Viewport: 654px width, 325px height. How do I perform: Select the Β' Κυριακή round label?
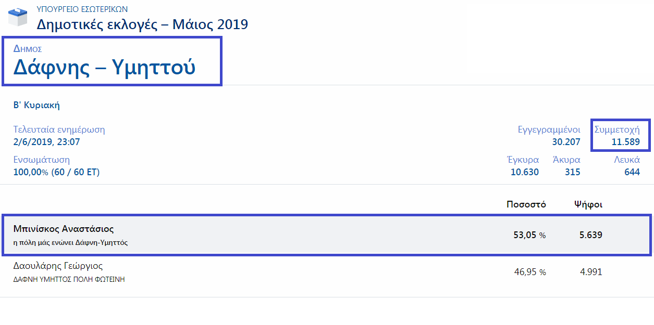tap(36, 106)
